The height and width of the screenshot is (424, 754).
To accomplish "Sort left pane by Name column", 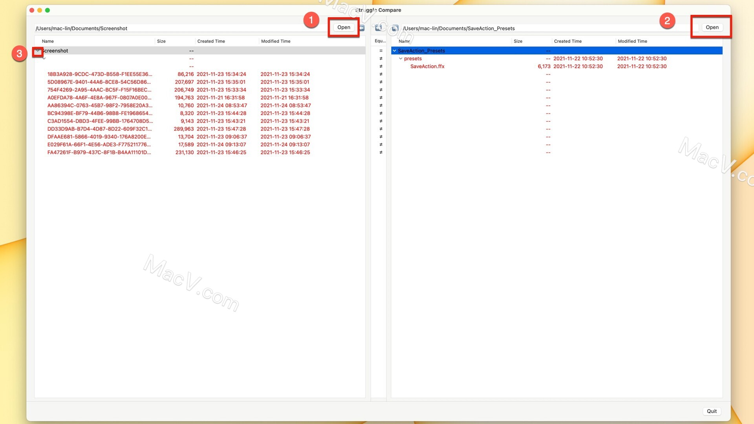I will tap(94, 41).
